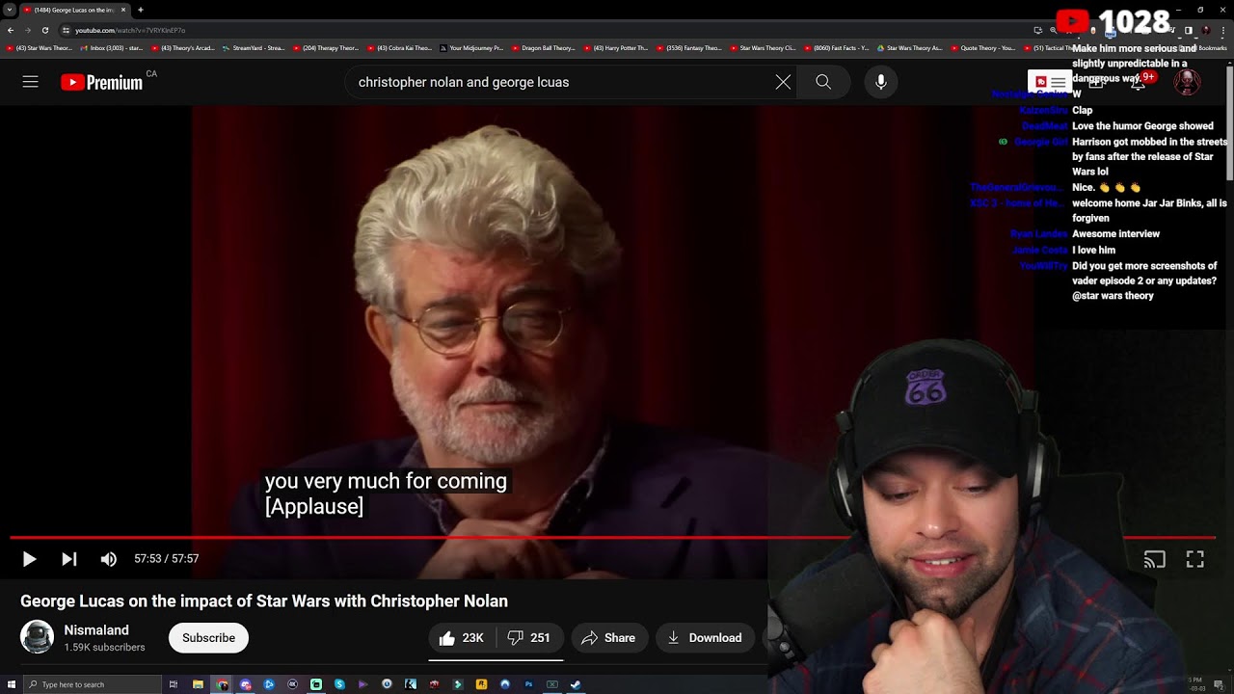The width and height of the screenshot is (1234, 694).
Task: Open Skype from the taskbar
Action: 339,684
